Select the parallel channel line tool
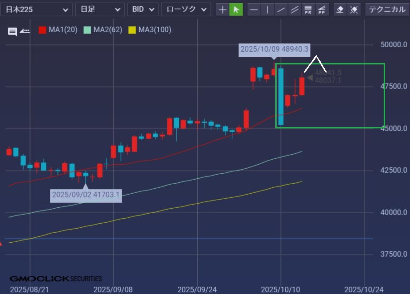The width and height of the screenshot is (410, 294). [295, 10]
